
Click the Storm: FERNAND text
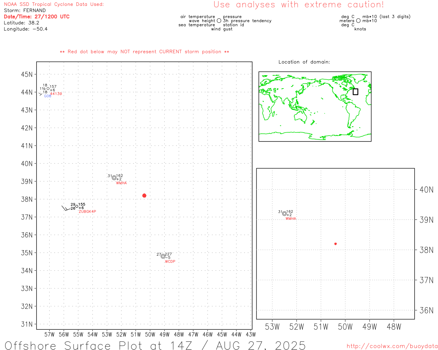pos(25,11)
